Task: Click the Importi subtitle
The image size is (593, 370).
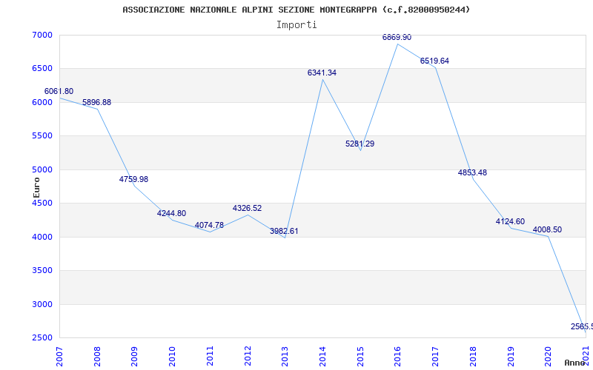Action: click(x=296, y=25)
